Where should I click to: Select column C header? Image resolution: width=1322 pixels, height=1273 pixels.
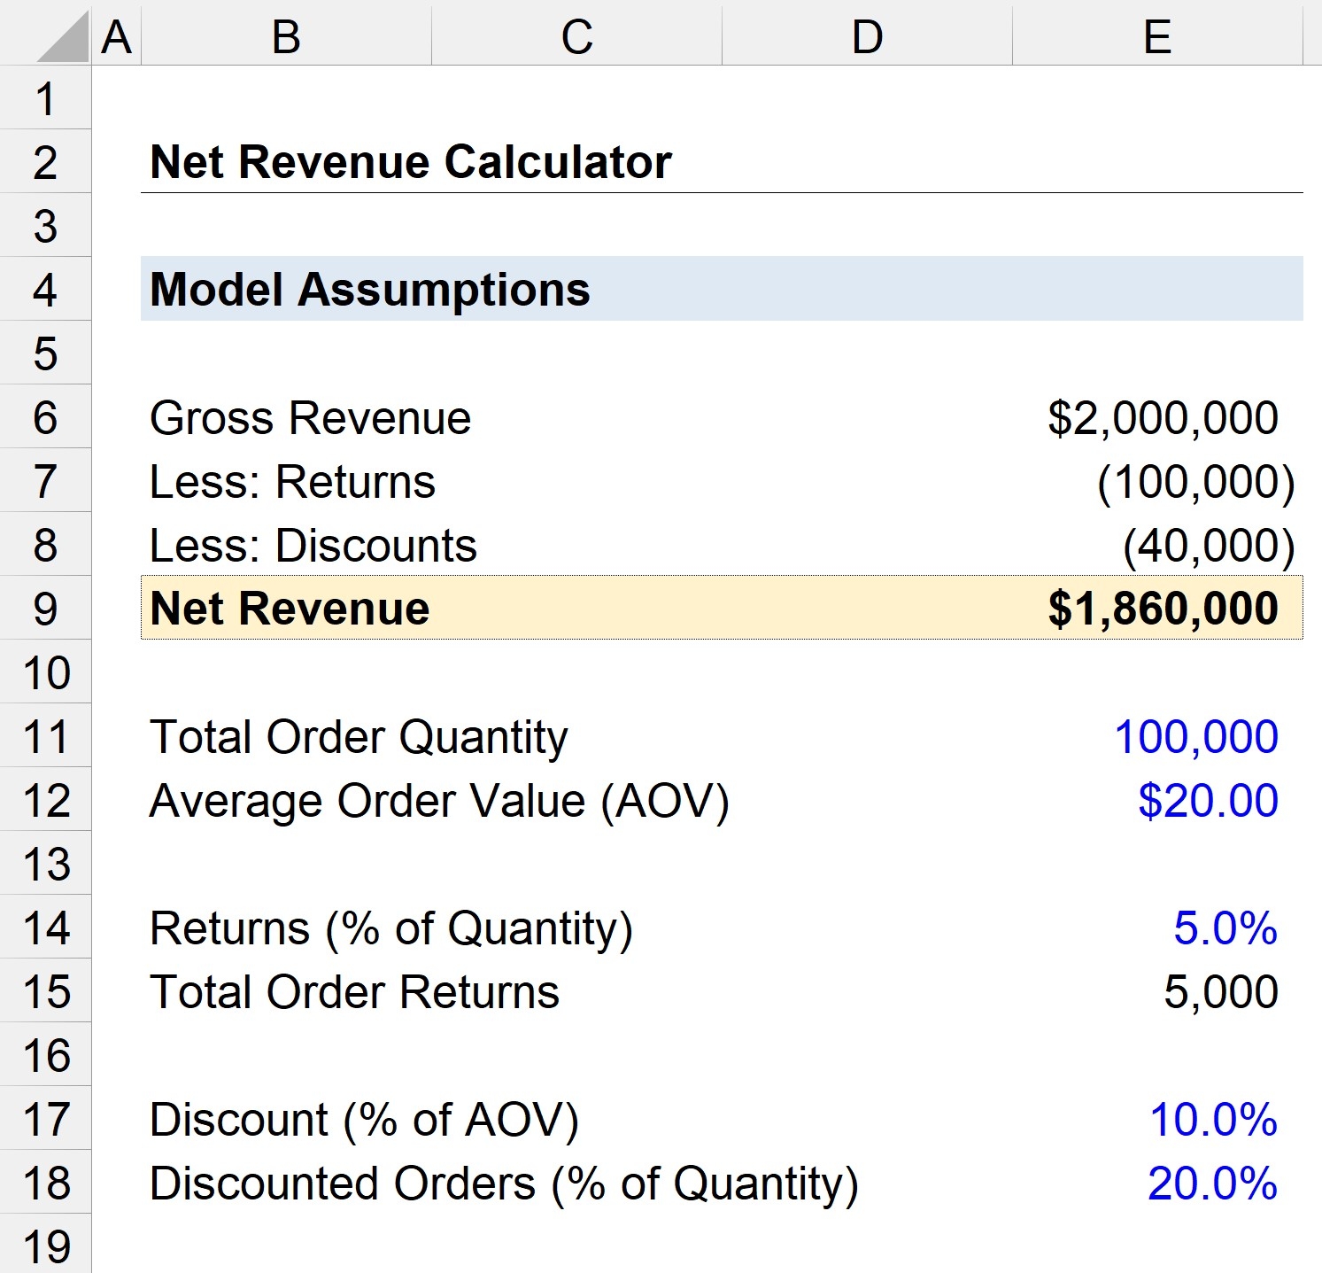click(576, 37)
